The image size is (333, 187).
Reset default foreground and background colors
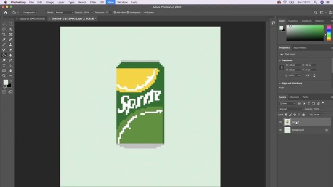pos(4,87)
